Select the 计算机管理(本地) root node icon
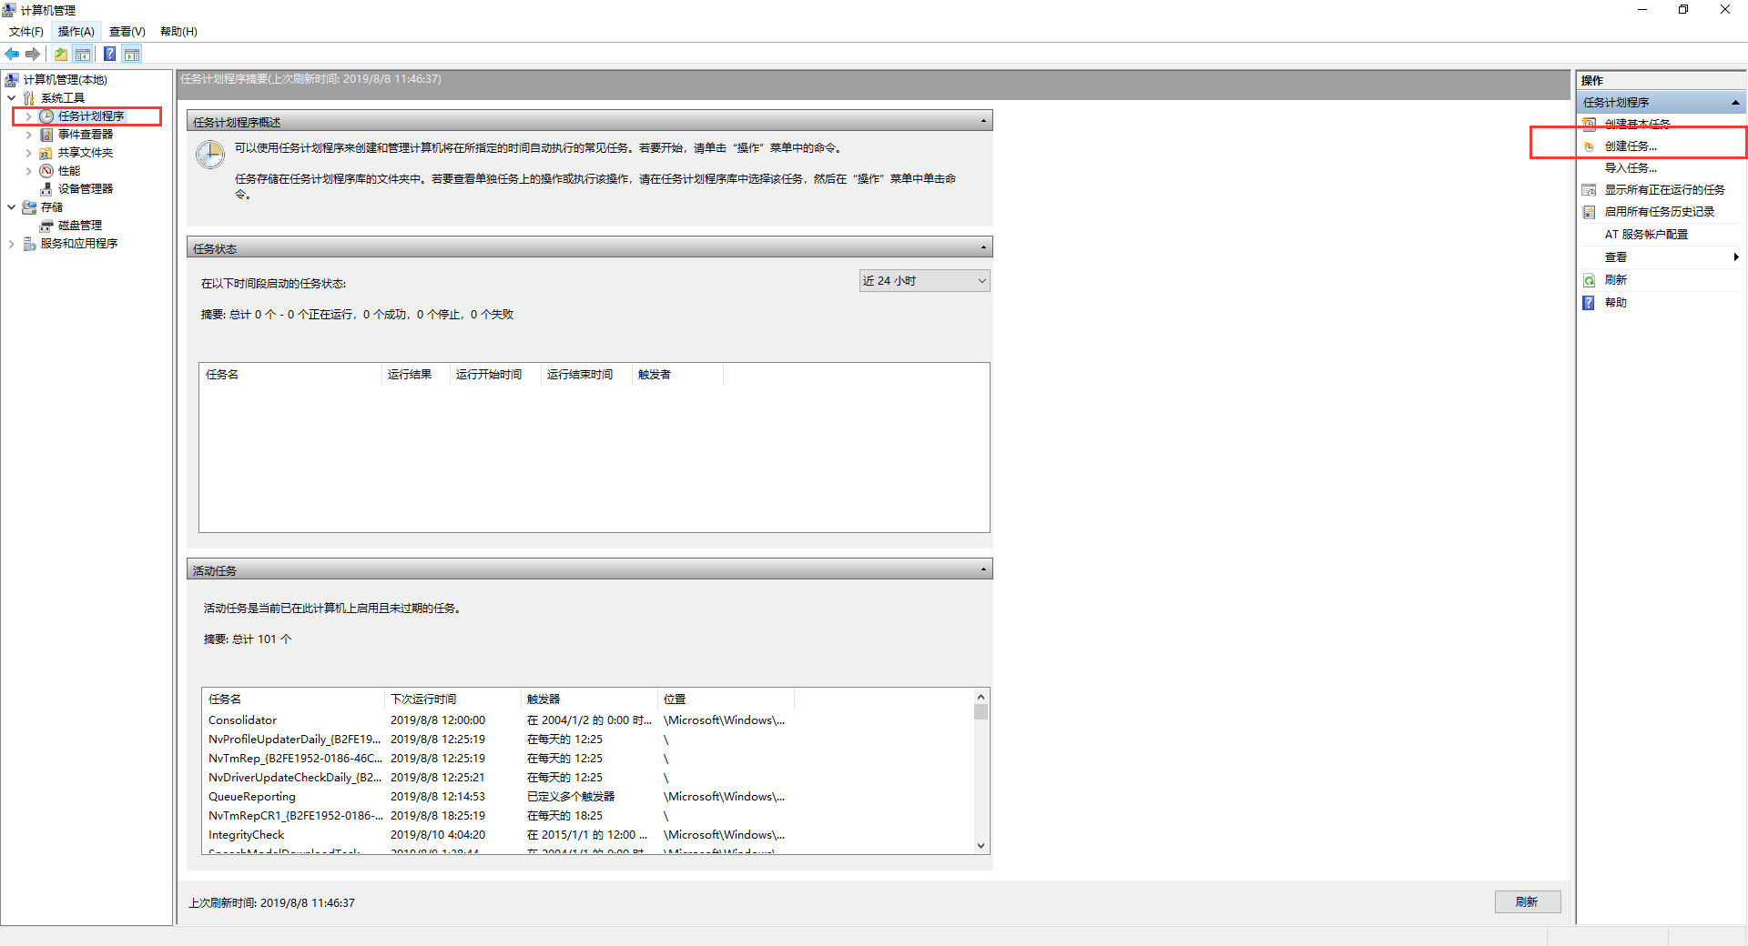The width and height of the screenshot is (1748, 946). point(12,80)
